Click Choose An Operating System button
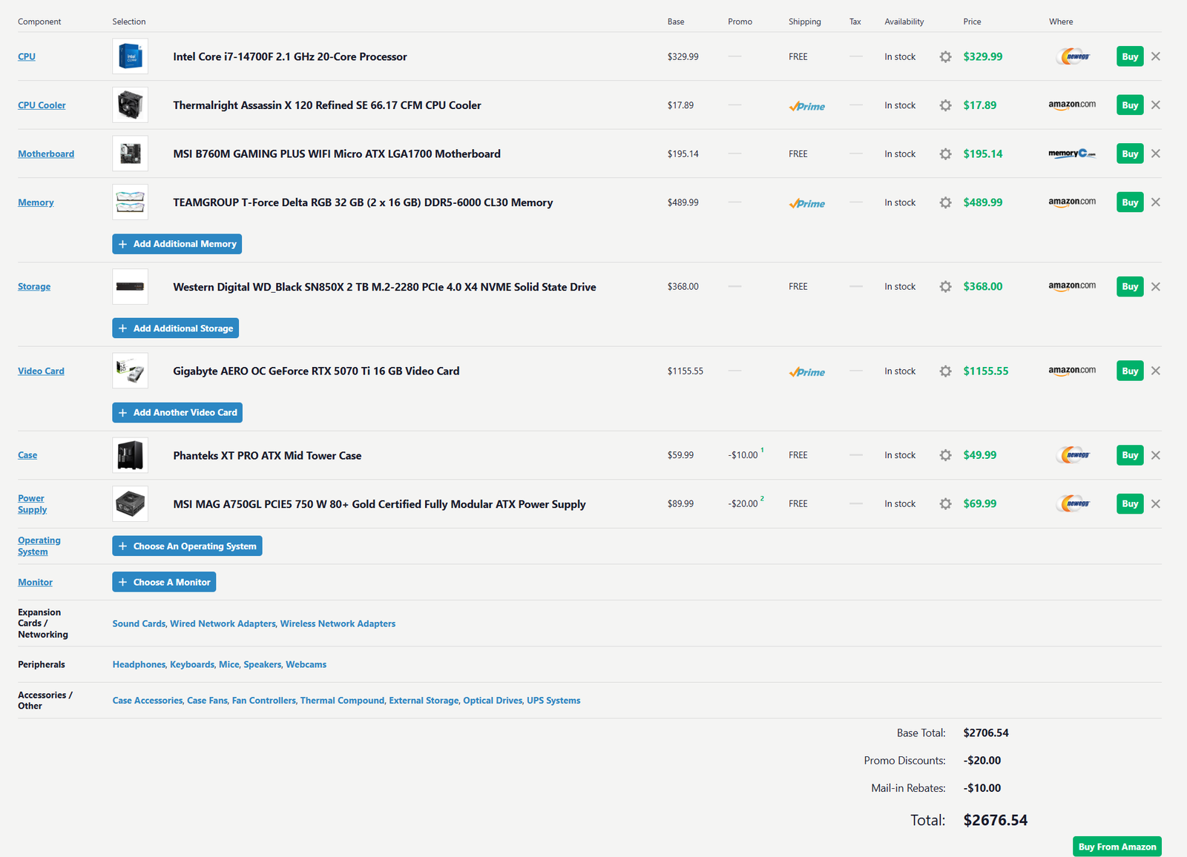This screenshot has width=1187, height=857. (188, 546)
